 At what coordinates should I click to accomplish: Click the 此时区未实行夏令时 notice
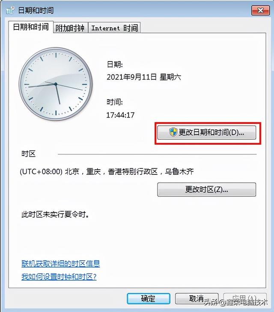pos(55,215)
